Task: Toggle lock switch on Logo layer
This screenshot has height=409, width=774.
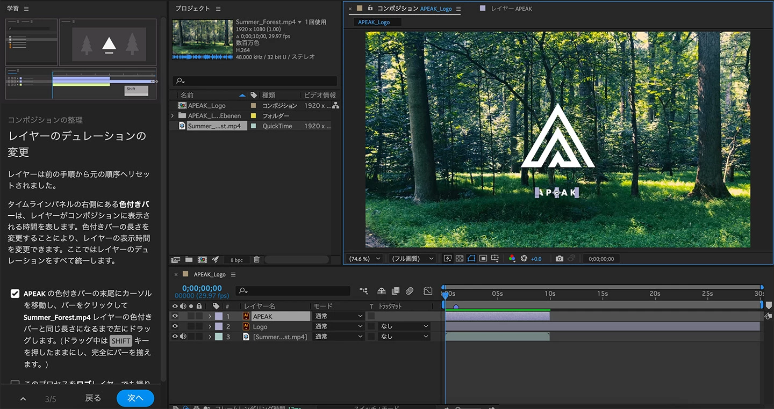Action: click(199, 326)
